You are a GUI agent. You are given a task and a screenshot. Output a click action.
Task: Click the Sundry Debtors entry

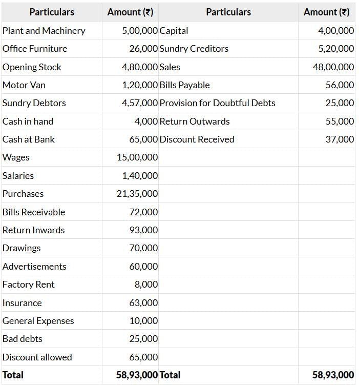[34, 103]
